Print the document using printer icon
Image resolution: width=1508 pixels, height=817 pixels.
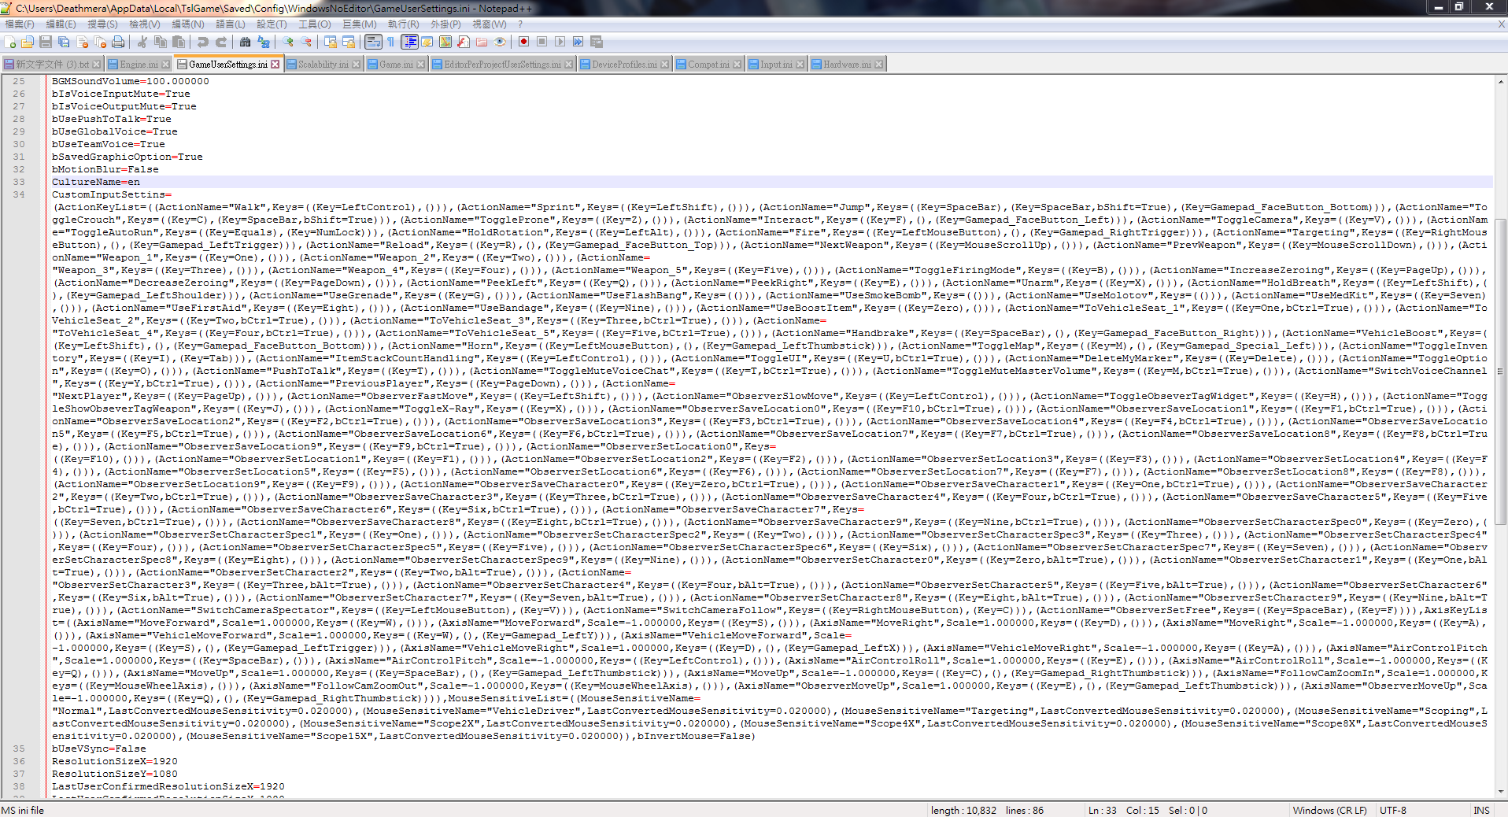[118, 42]
